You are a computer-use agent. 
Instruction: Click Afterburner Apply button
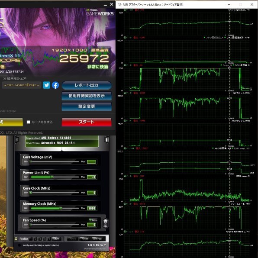click(x=73, y=239)
